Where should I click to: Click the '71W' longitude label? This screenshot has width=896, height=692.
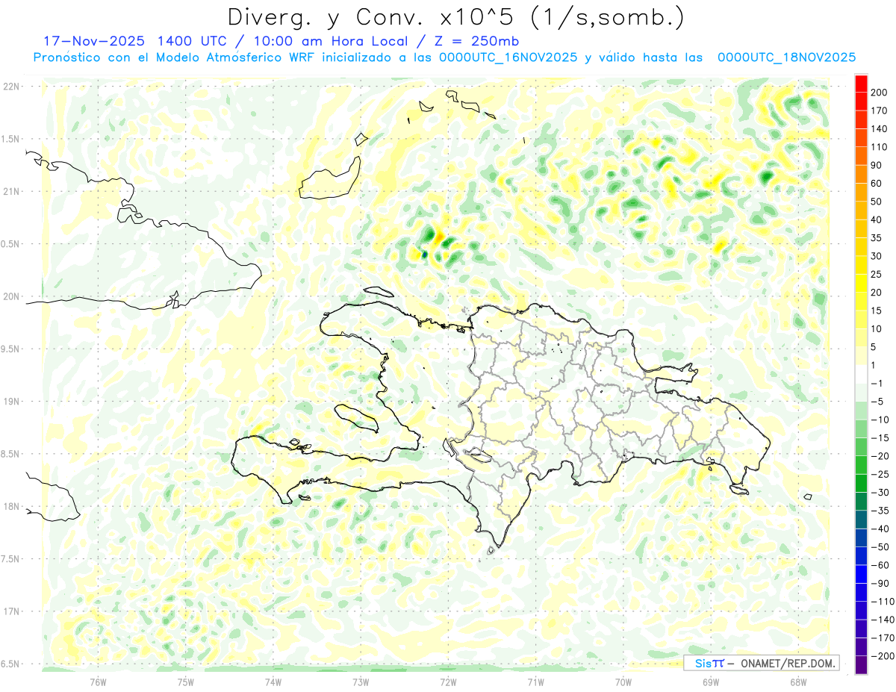coord(535,682)
